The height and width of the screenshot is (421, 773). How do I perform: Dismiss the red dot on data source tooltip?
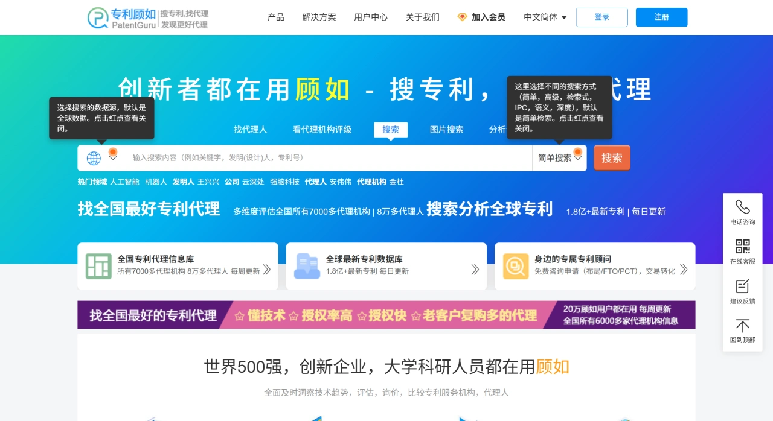point(113,151)
